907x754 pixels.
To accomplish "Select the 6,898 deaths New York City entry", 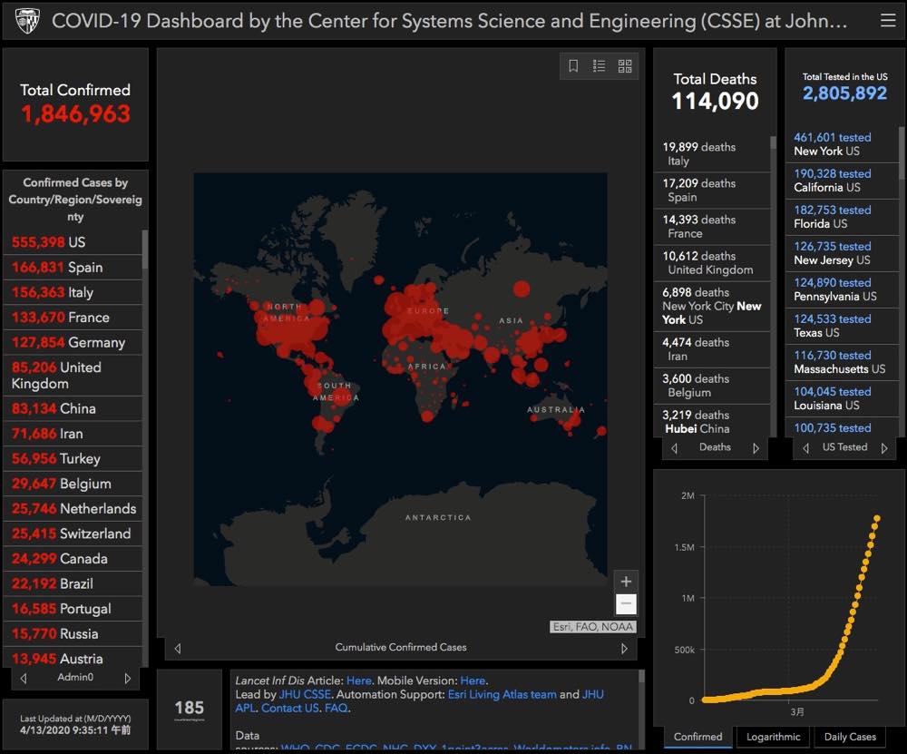I will (712, 306).
